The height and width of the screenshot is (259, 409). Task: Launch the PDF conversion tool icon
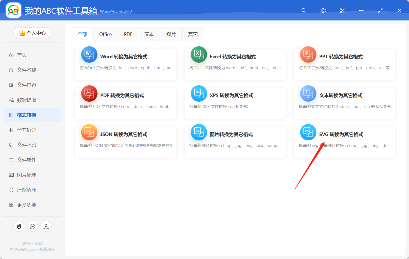pos(89,93)
